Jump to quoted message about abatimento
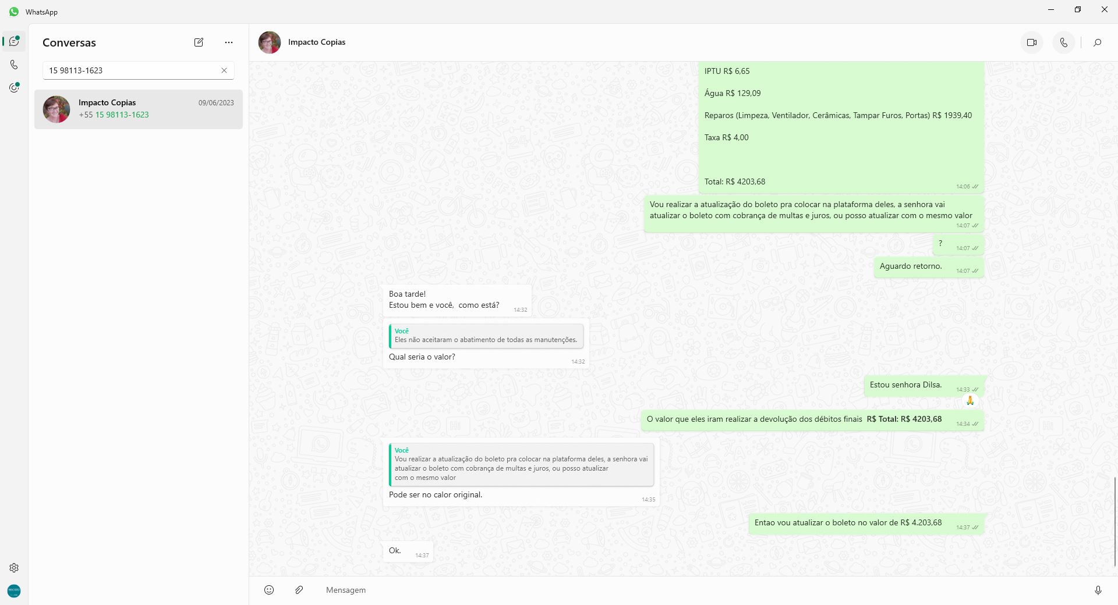The image size is (1118, 605). 486,336
